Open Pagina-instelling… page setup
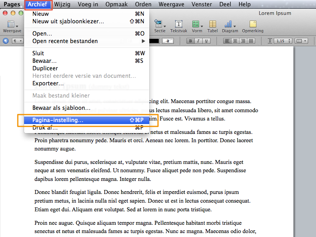316x237 pixels. 87,120
